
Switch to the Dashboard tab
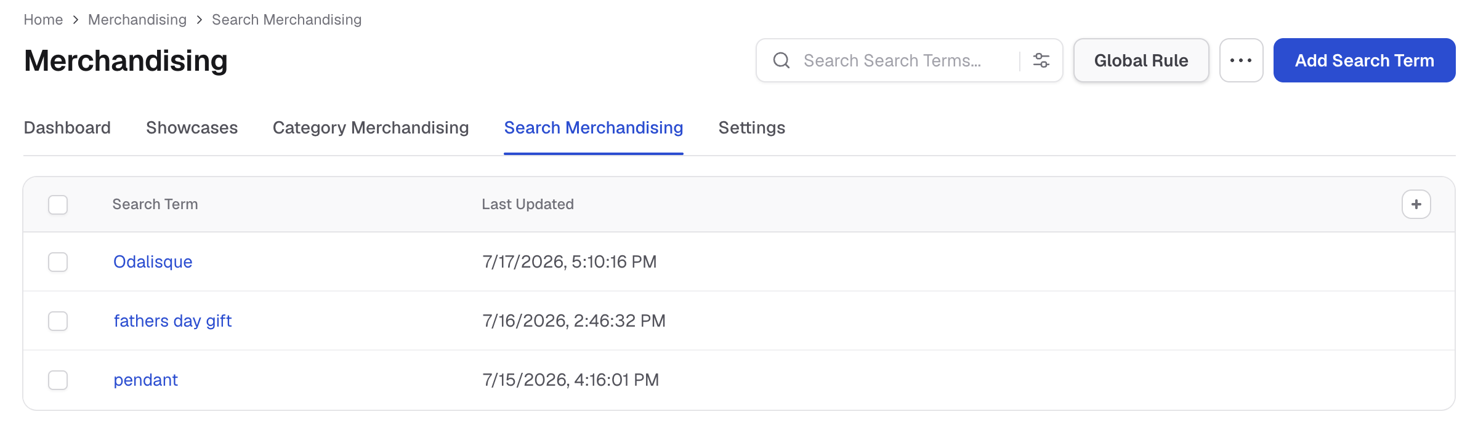pyautogui.click(x=67, y=128)
